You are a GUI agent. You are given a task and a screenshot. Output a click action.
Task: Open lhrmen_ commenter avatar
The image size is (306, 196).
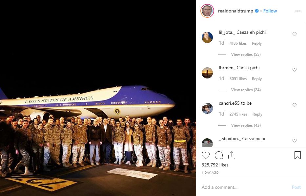[x=207, y=73]
